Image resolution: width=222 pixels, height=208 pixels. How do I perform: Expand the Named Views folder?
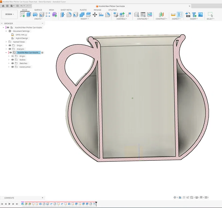(x=6, y=42)
